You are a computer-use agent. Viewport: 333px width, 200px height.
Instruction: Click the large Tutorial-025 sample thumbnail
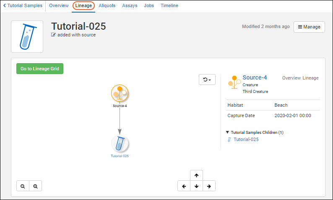point(27,37)
